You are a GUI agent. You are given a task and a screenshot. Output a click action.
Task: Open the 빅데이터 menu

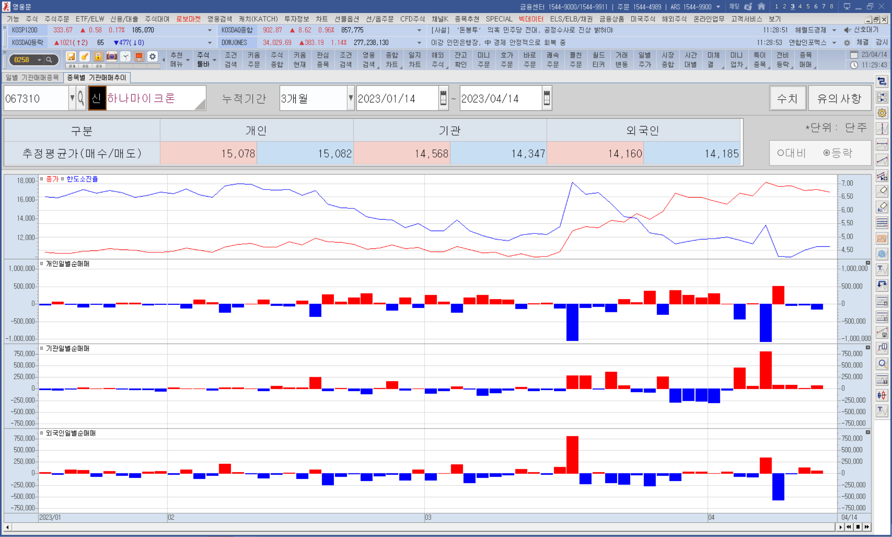pyautogui.click(x=531, y=19)
